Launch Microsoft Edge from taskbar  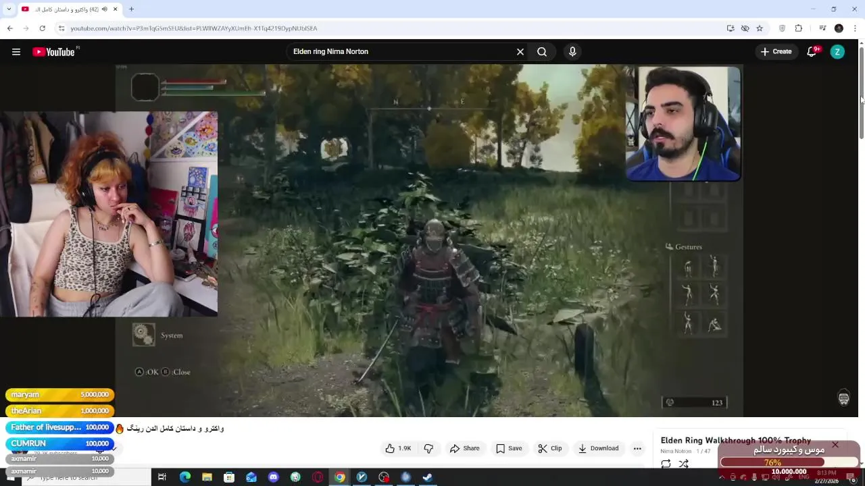tap(184, 477)
